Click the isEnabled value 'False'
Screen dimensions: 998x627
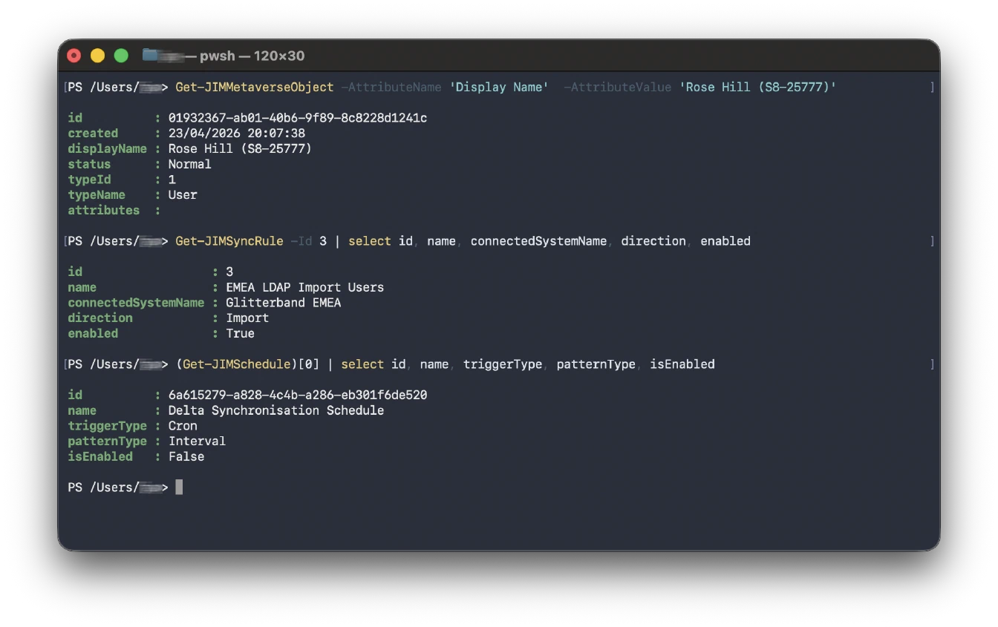click(x=186, y=456)
